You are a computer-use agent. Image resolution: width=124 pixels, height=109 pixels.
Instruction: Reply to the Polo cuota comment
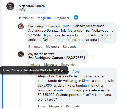73,106
